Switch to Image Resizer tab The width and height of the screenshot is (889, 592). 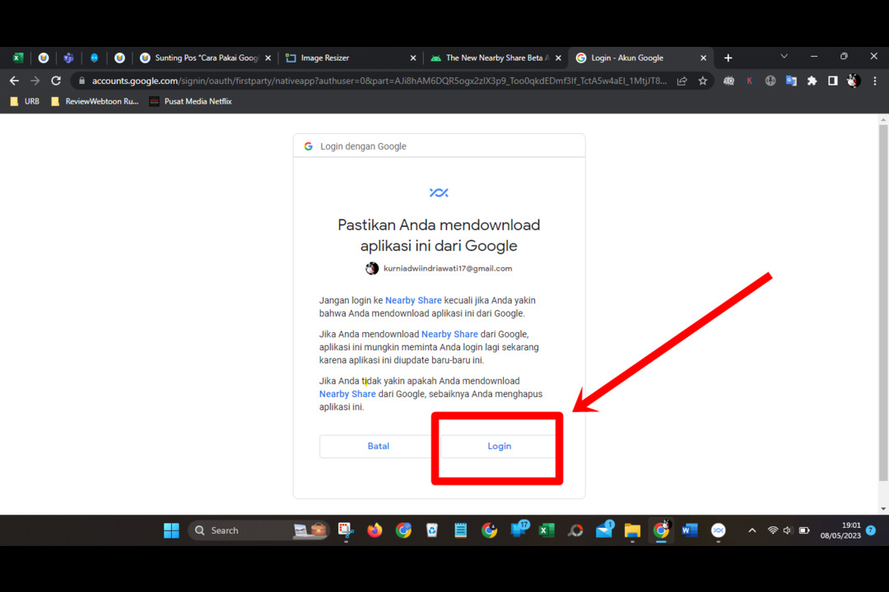(348, 58)
